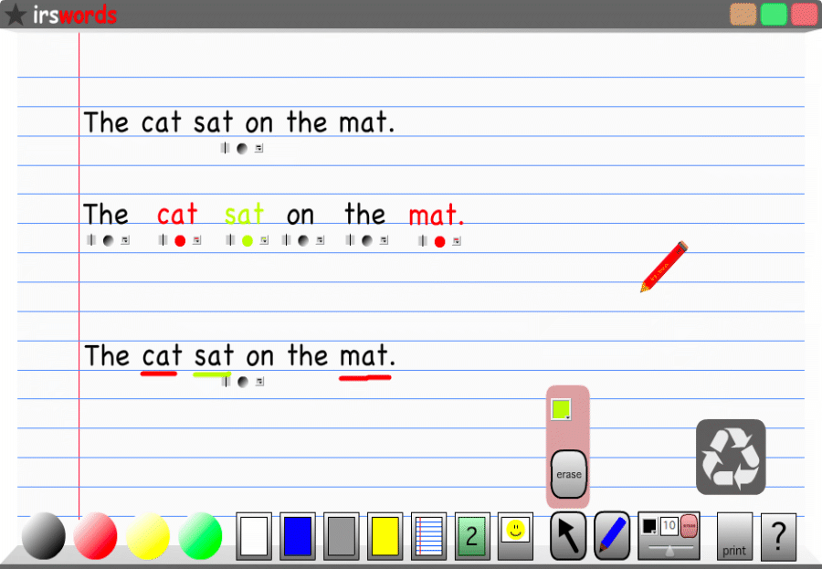This screenshot has width=822, height=569.
Task: Toggle the red dot under 'mat.'
Action: click(440, 241)
